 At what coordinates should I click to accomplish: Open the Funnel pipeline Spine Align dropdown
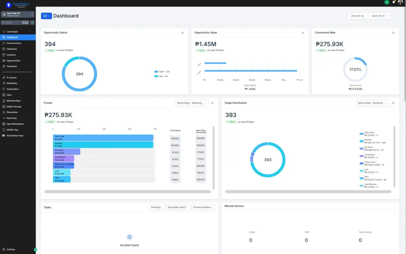(192, 103)
